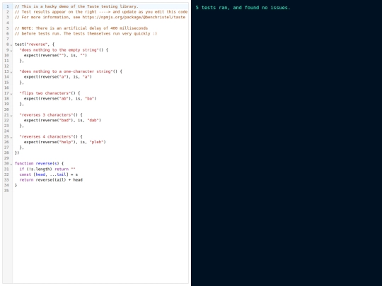Click line number 1 in the gutter
Screen dimensions: 382x286
(x=8, y=6)
